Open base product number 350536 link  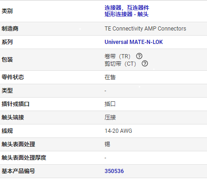pyautogui.click(x=114, y=171)
